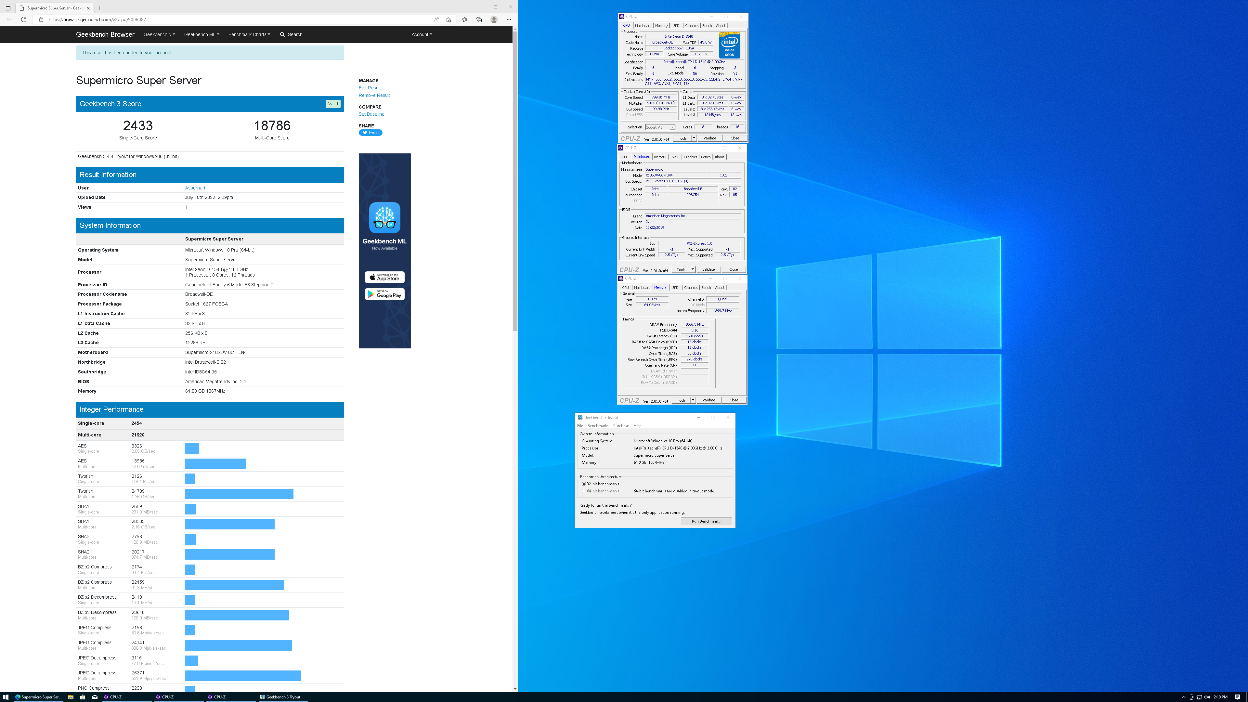Go back with the browser back arrow
This screenshot has height=702, width=1248.
(9, 19)
